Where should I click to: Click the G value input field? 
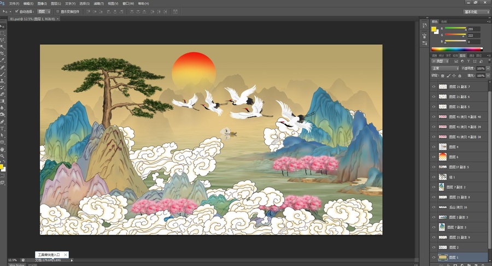click(x=474, y=35)
